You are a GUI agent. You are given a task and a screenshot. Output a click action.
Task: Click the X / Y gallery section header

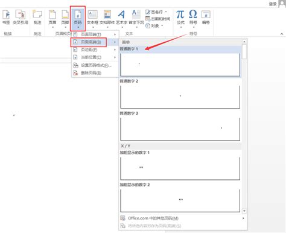(x=180, y=146)
